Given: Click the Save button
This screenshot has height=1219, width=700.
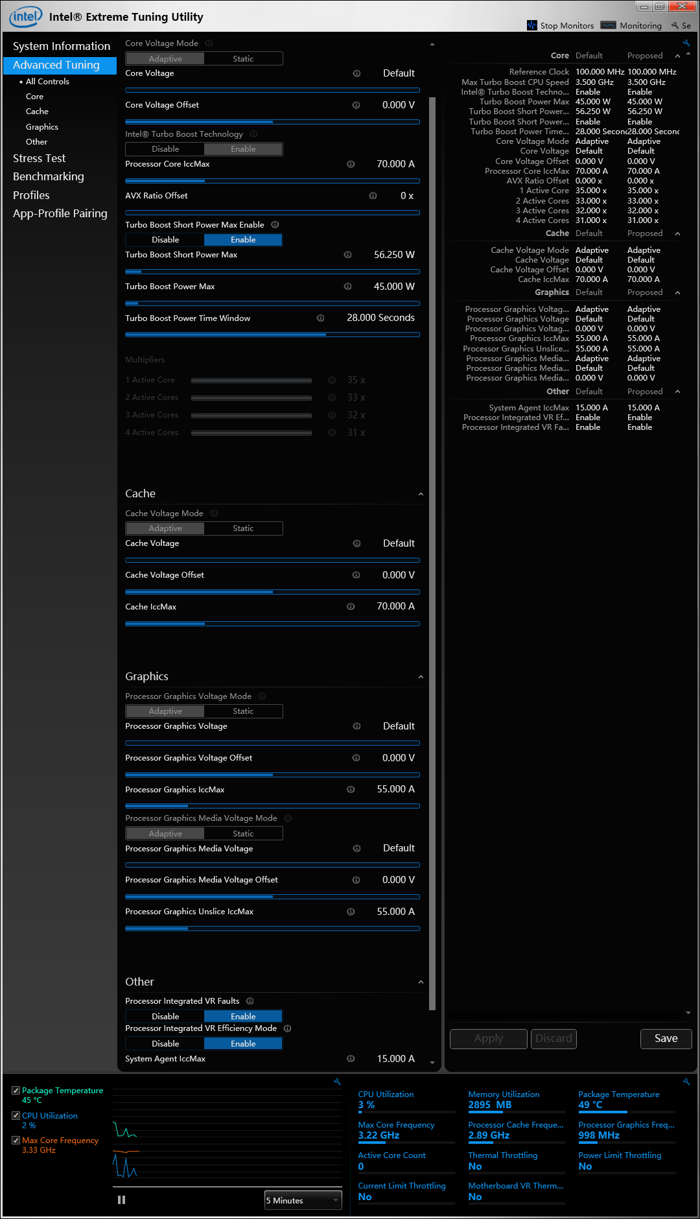Looking at the screenshot, I should point(666,1039).
